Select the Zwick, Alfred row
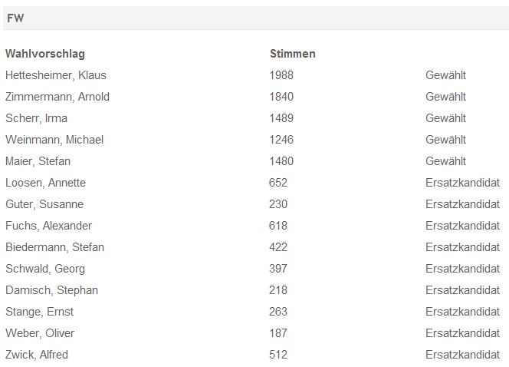The image size is (509, 367). click(x=256, y=354)
